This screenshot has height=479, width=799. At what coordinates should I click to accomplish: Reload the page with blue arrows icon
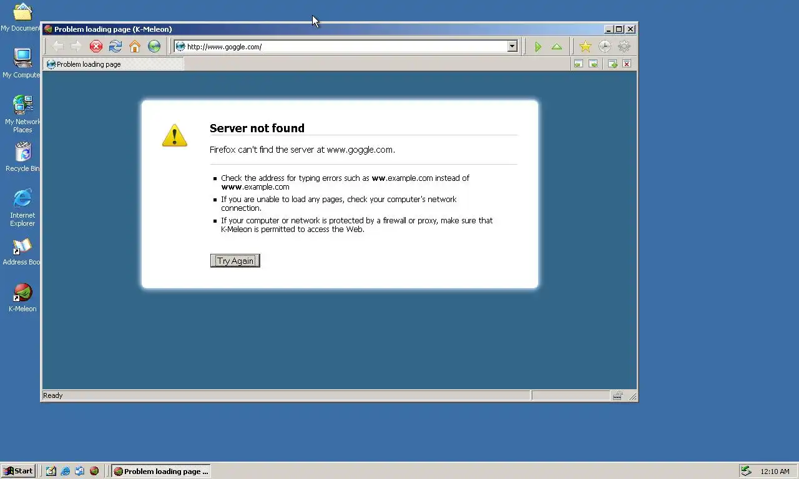click(115, 46)
